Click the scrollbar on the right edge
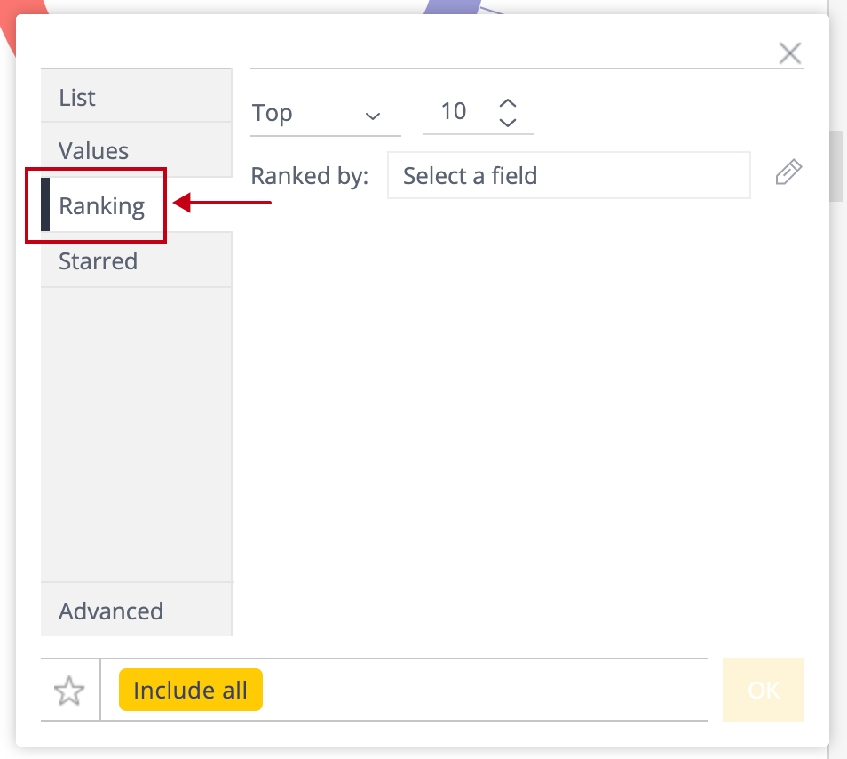This screenshot has height=759, width=847. (x=836, y=166)
